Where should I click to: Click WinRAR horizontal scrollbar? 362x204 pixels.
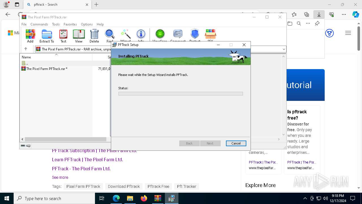66,139
